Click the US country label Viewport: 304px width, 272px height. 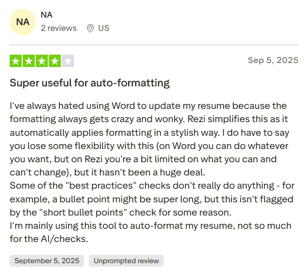pos(104,28)
